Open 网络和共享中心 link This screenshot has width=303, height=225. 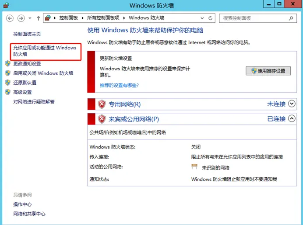(x=29, y=214)
